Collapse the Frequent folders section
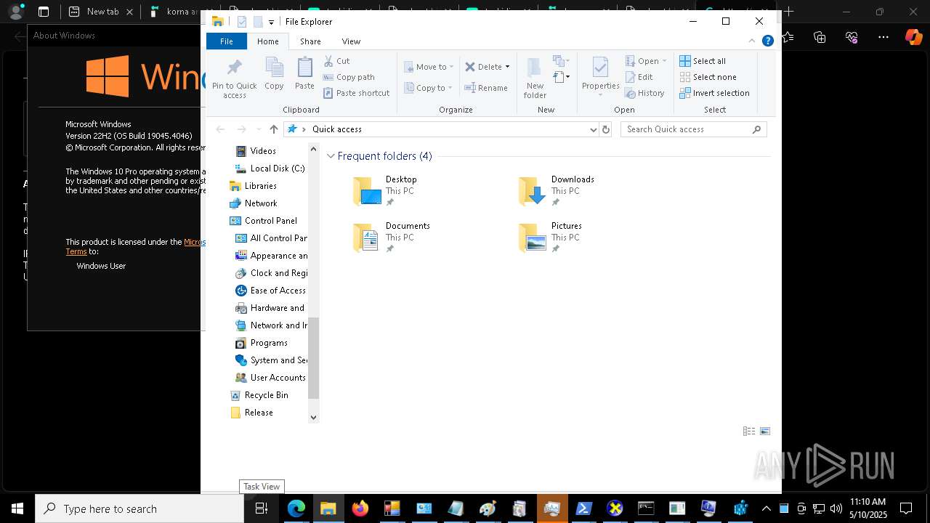Screen dimensions: 930x523 coord(331,156)
